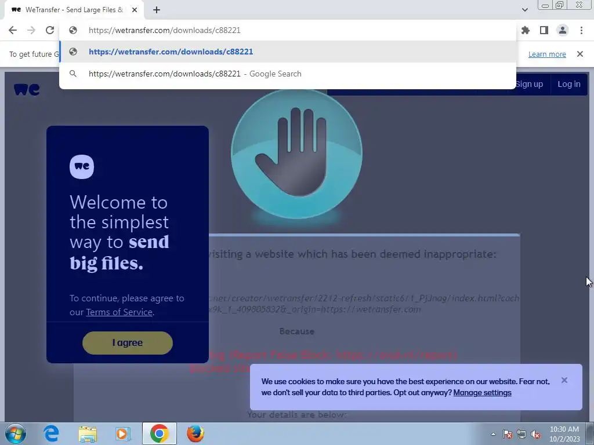Click the blocked-site hand icon graphic
The width and height of the screenshot is (594, 445).
point(296,154)
